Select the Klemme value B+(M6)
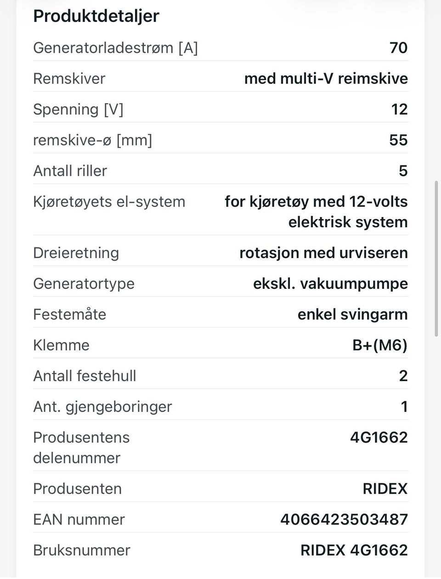Viewport: 441px width, 579px height. [380, 345]
